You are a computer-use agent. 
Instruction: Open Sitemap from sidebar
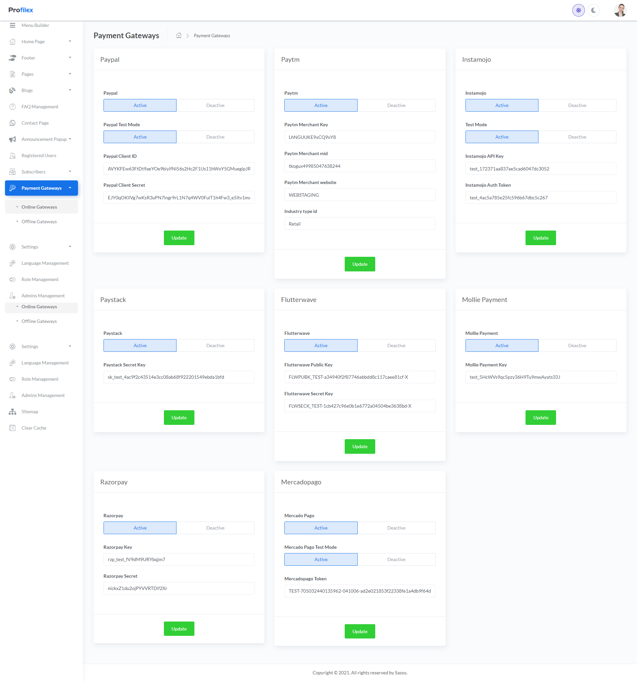[30, 411]
